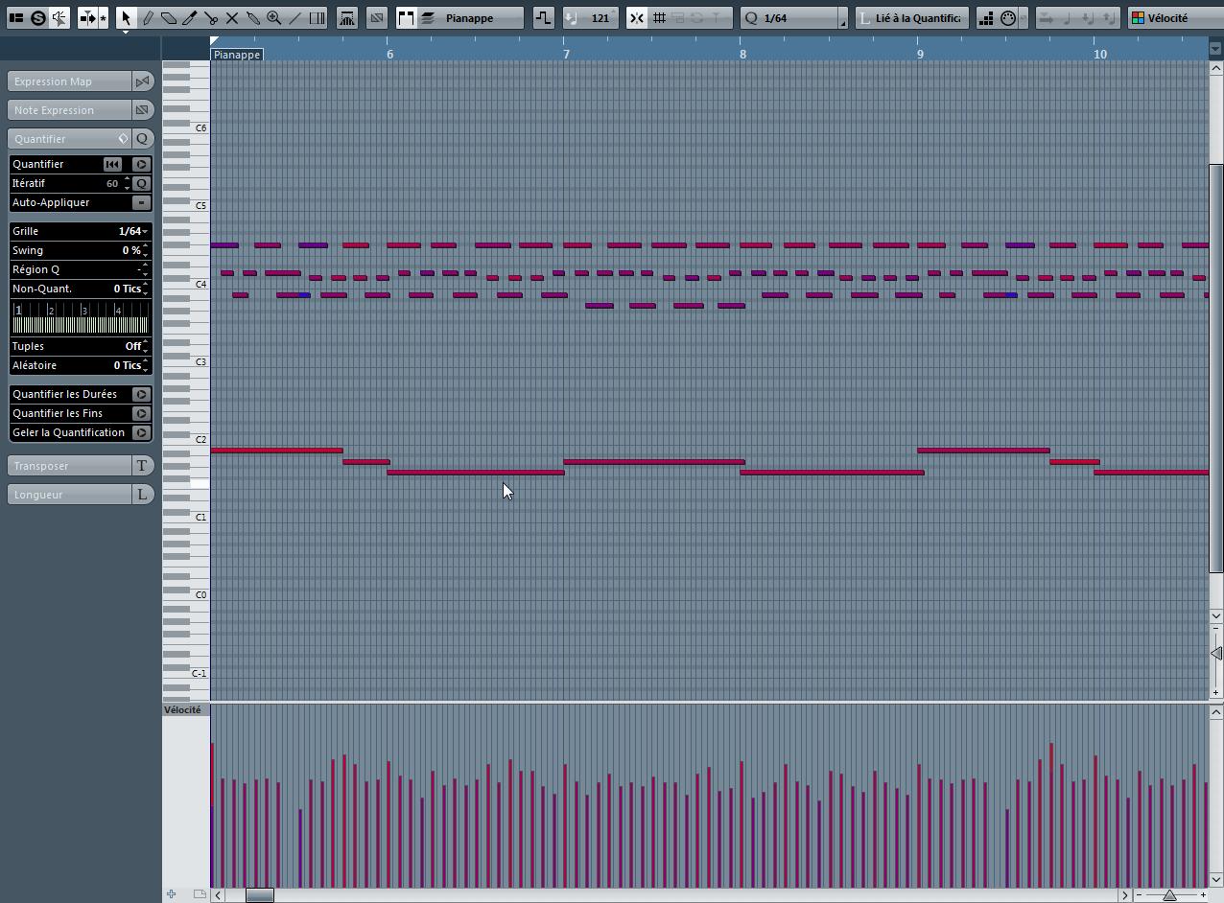Click the MIDI input connector icon
Viewport: 1224px width, 903px height.
(x=1008, y=17)
